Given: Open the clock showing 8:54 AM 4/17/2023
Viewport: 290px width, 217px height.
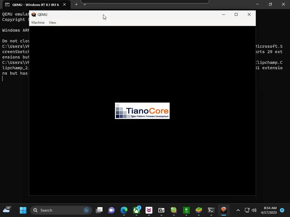Looking at the screenshot, I should pos(269,210).
